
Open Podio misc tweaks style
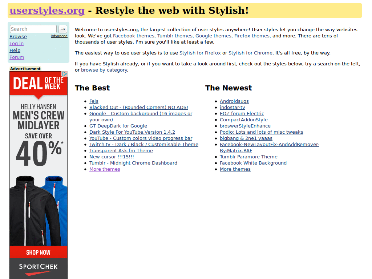262,132
